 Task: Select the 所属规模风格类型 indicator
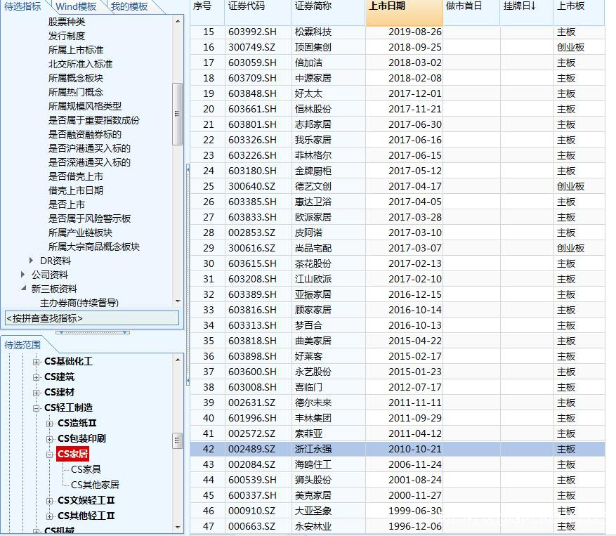85,106
